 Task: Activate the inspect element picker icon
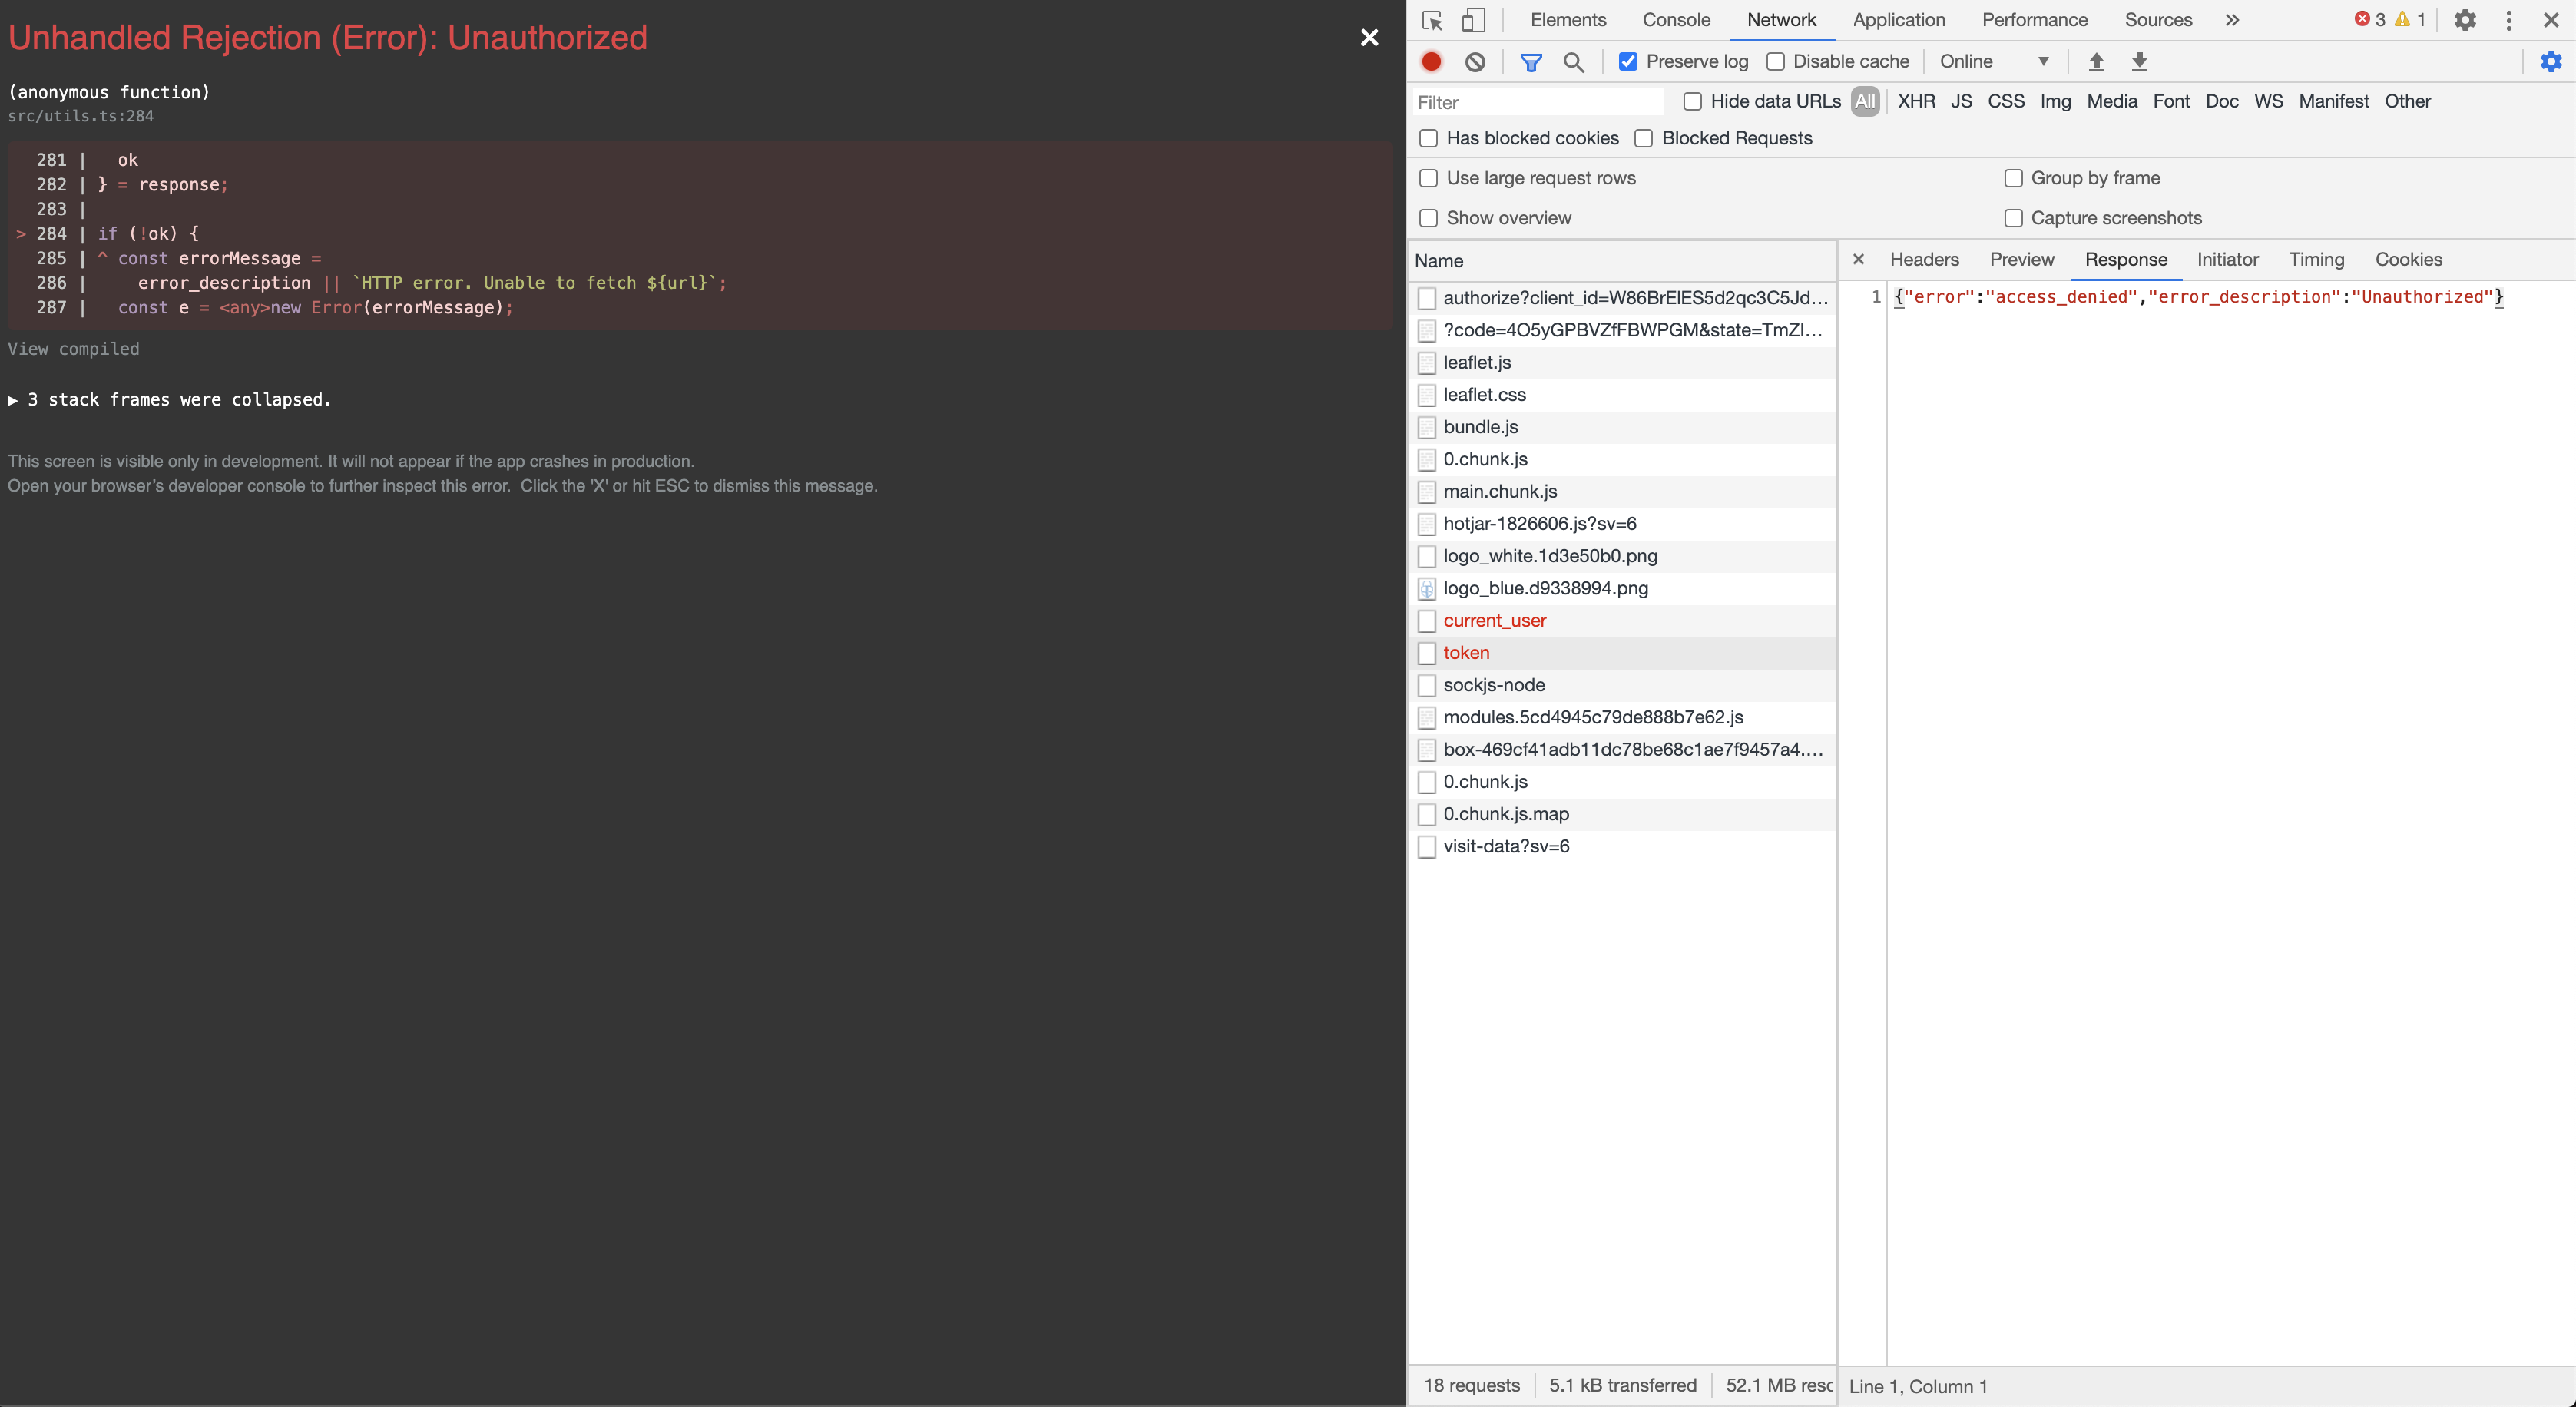[x=1432, y=20]
